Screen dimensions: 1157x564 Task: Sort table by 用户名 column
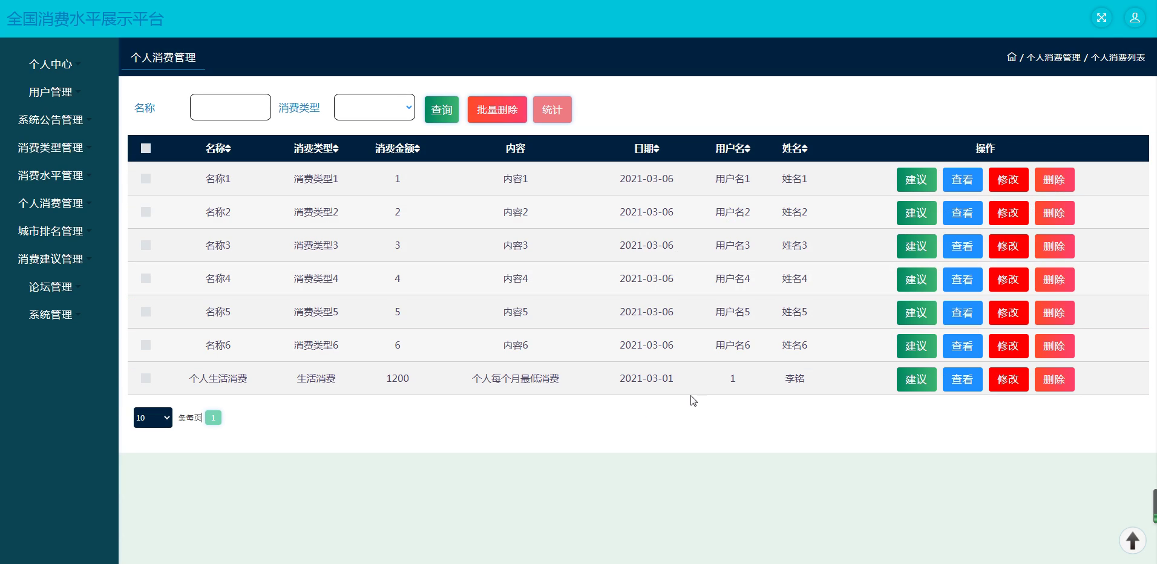coord(732,148)
